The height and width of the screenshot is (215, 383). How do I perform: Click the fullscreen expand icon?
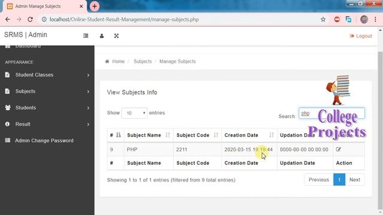[116, 36]
